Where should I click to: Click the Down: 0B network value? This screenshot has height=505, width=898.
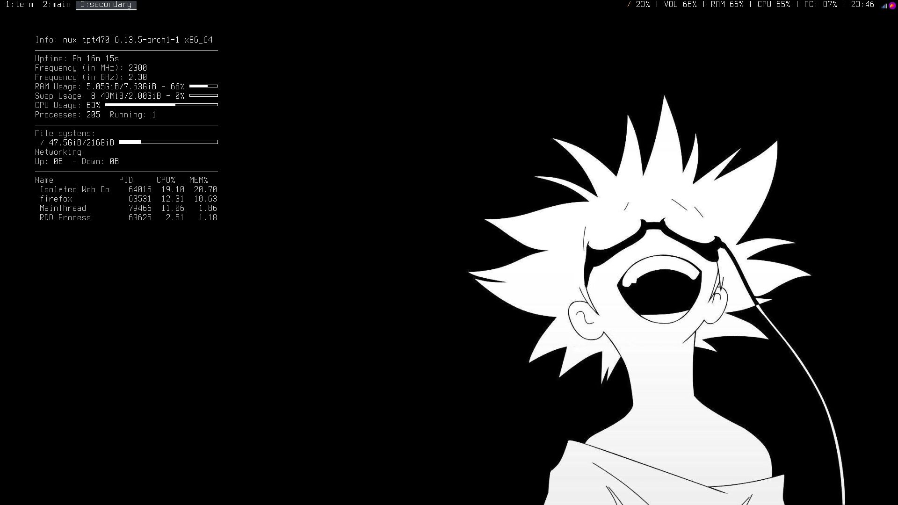click(101, 161)
